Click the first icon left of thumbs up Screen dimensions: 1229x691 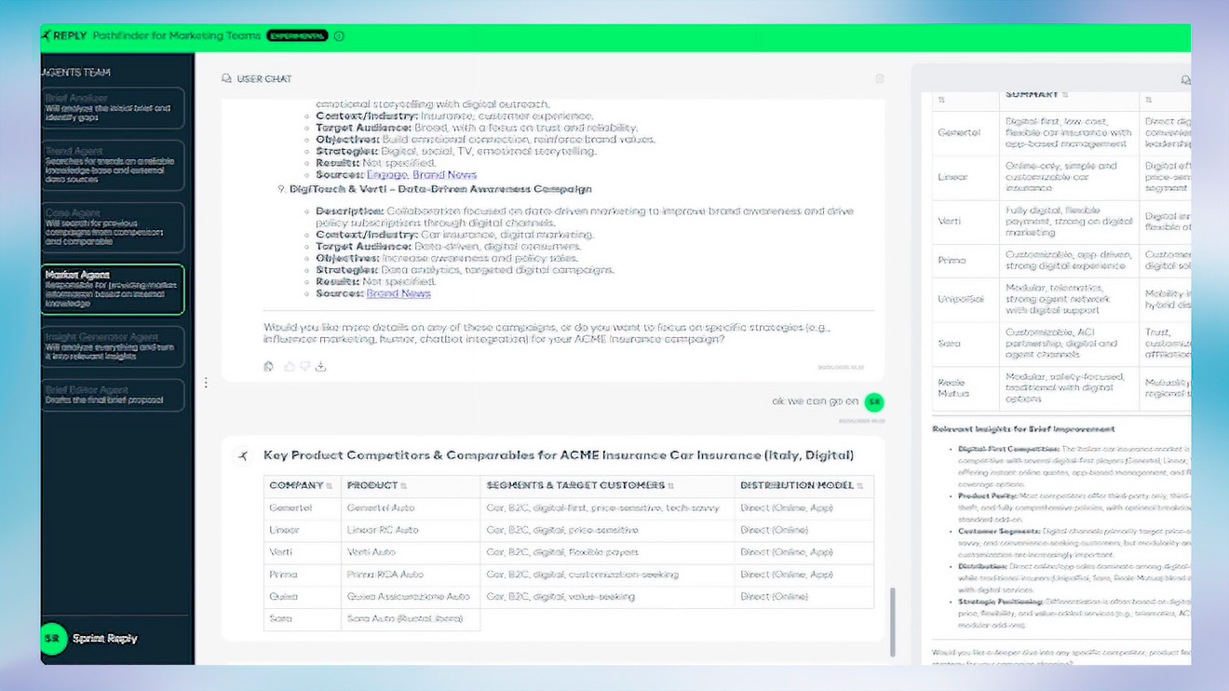(x=269, y=367)
